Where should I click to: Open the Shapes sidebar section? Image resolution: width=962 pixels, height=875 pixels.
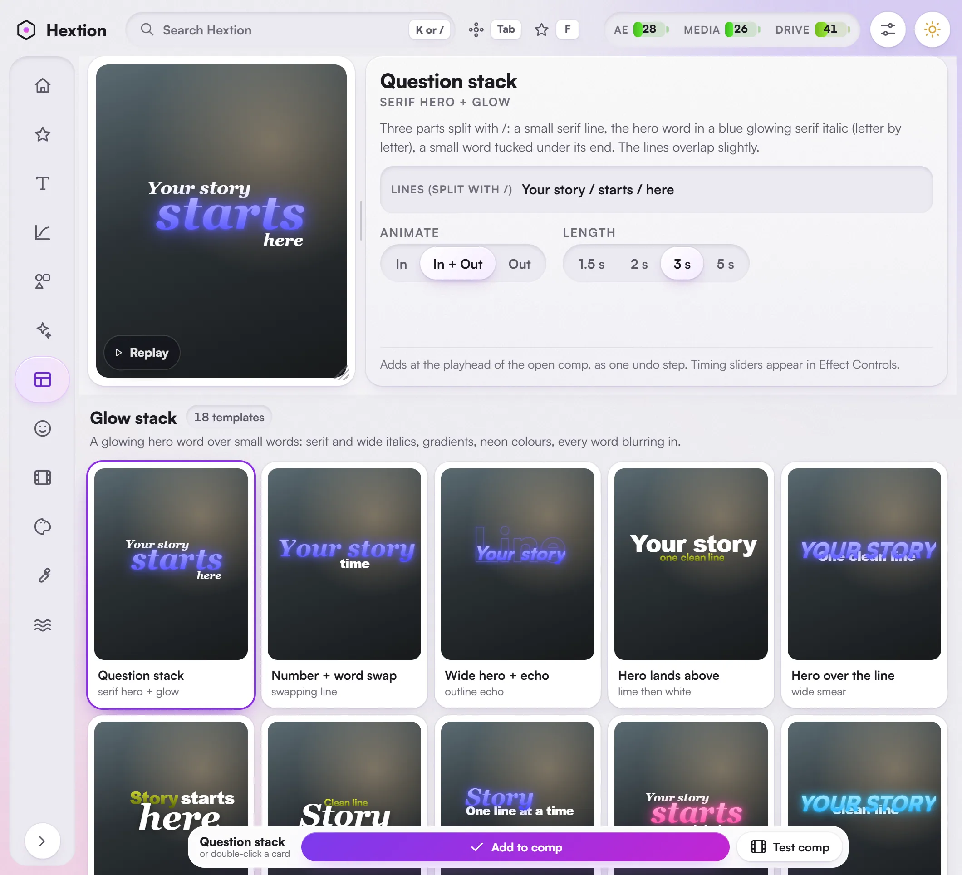pyautogui.click(x=43, y=281)
